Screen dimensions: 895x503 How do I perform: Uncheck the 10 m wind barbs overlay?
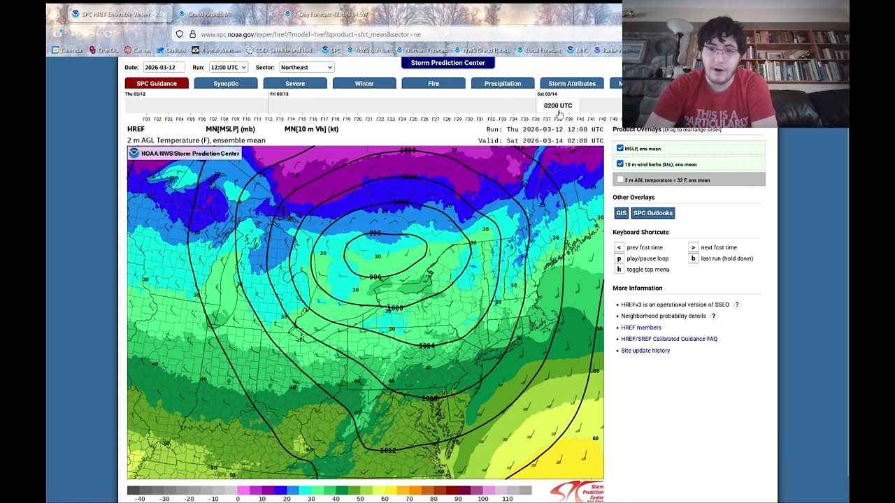(x=620, y=164)
